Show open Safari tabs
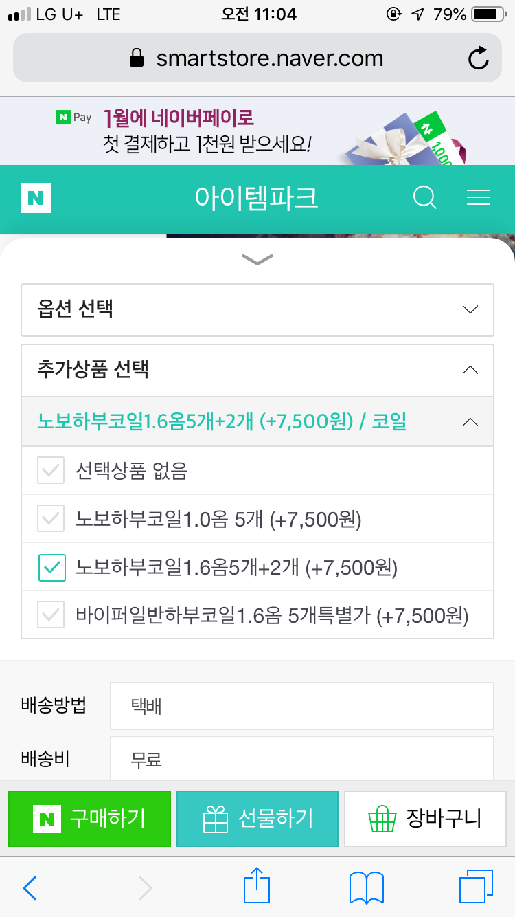515x917 pixels. click(x=475, y=887)
